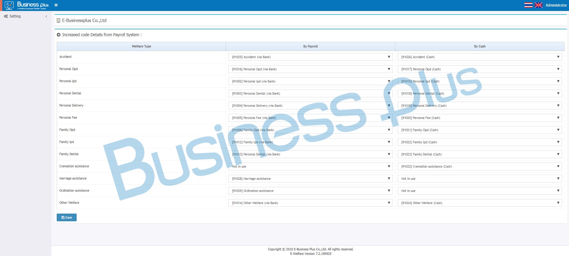Click the Cremation assistance row label
This screenshot has height=256, width=569.
coord(74,166)
